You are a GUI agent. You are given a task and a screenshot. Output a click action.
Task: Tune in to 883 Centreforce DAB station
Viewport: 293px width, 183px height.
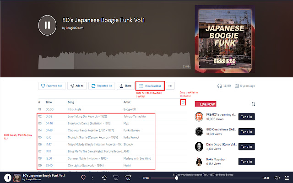(246, 132)
